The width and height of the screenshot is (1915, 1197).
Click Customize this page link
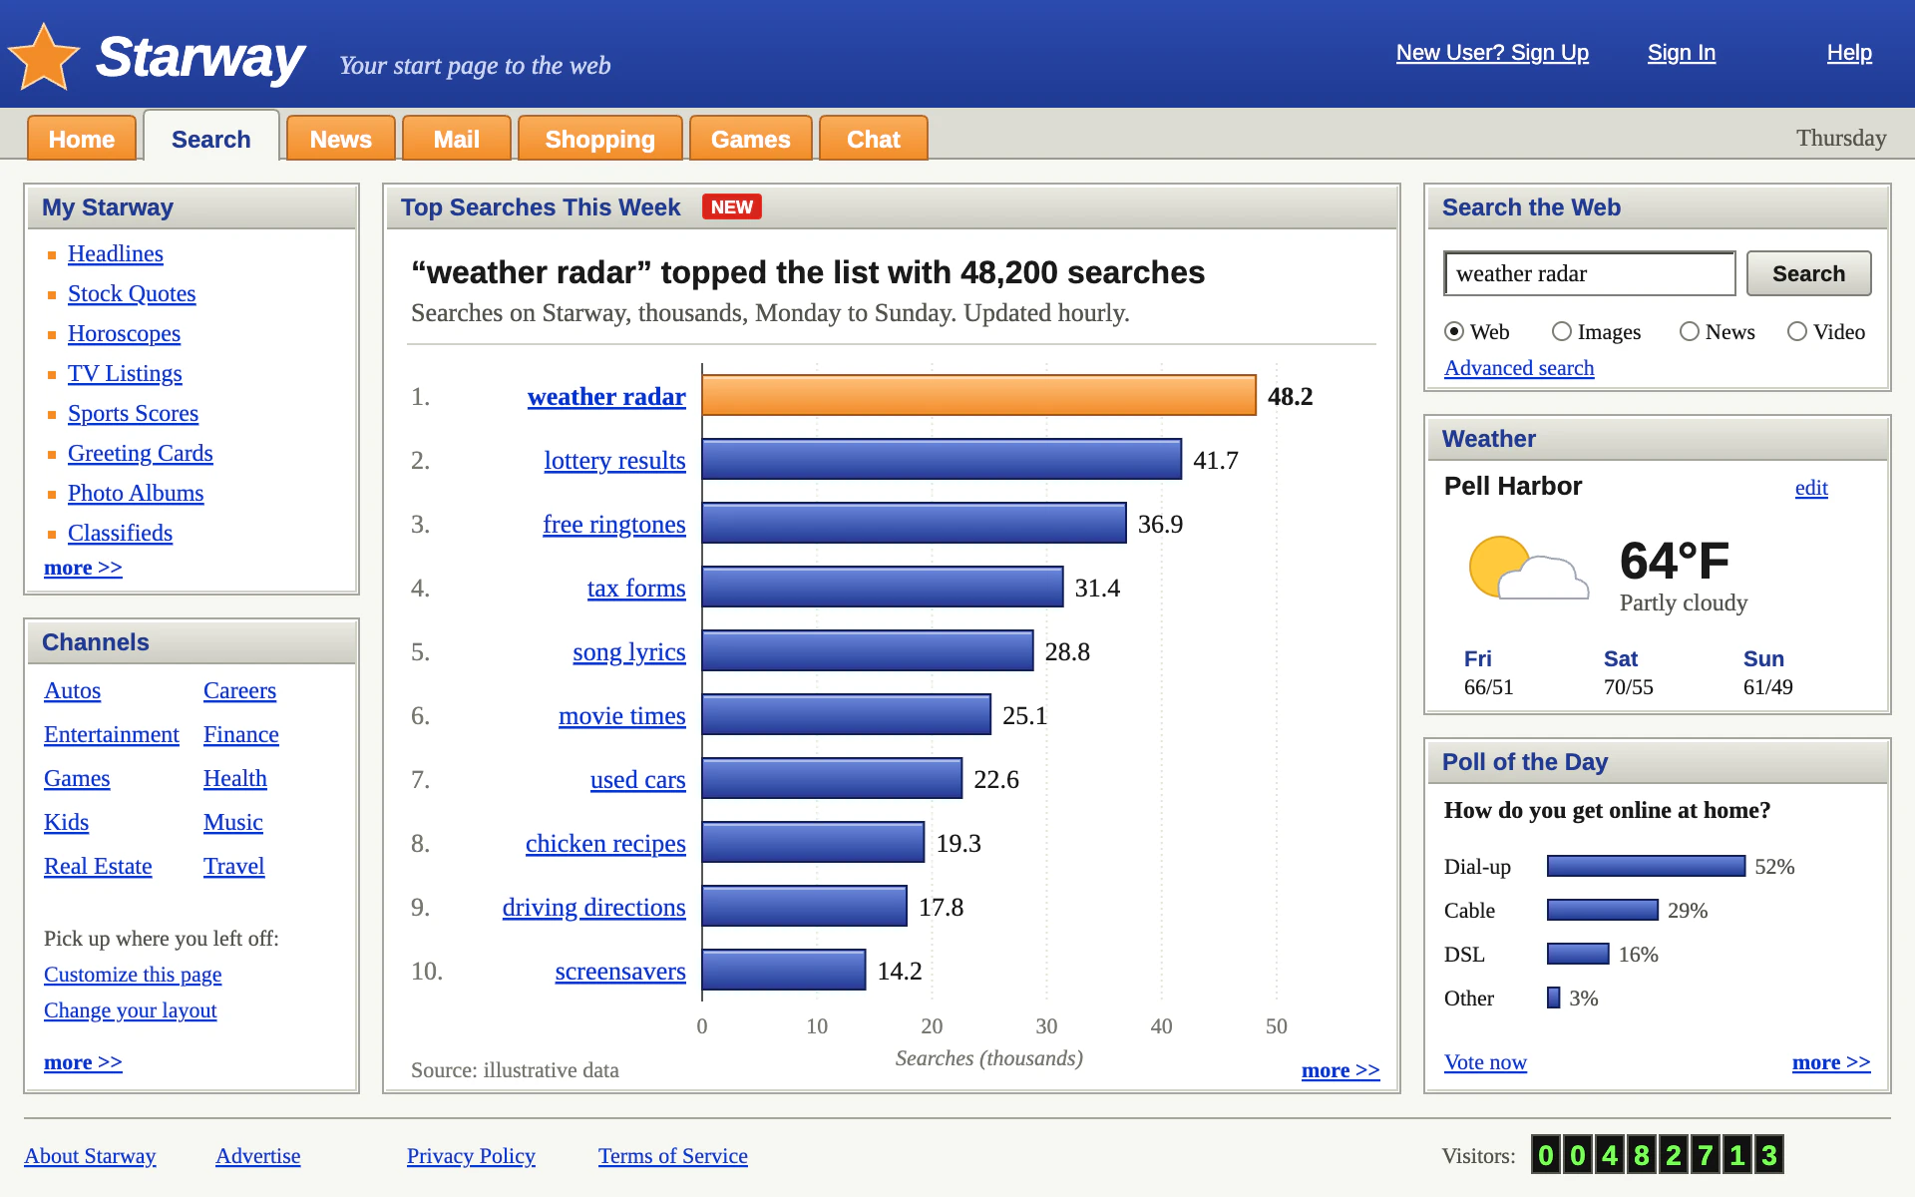[133, 975]
